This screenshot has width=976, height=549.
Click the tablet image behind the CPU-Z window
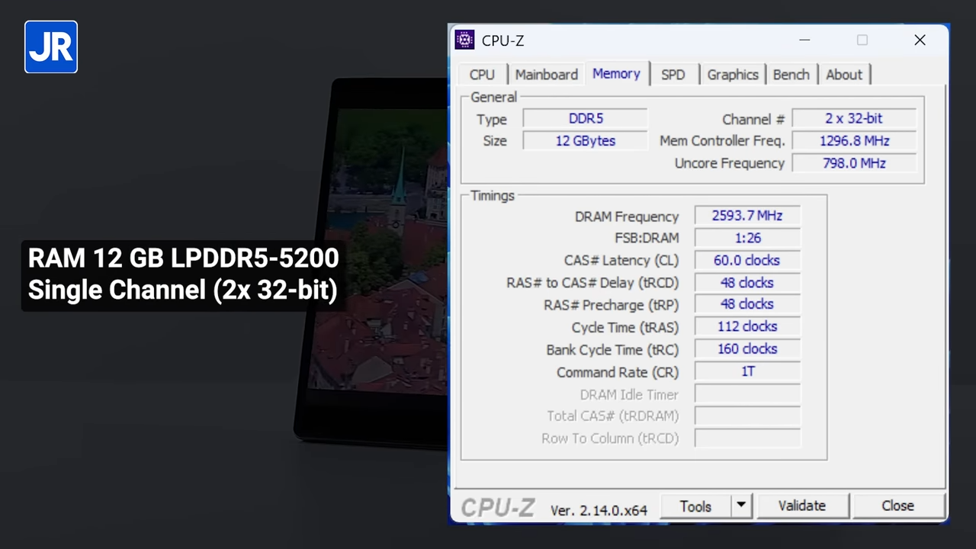point(371,259)
